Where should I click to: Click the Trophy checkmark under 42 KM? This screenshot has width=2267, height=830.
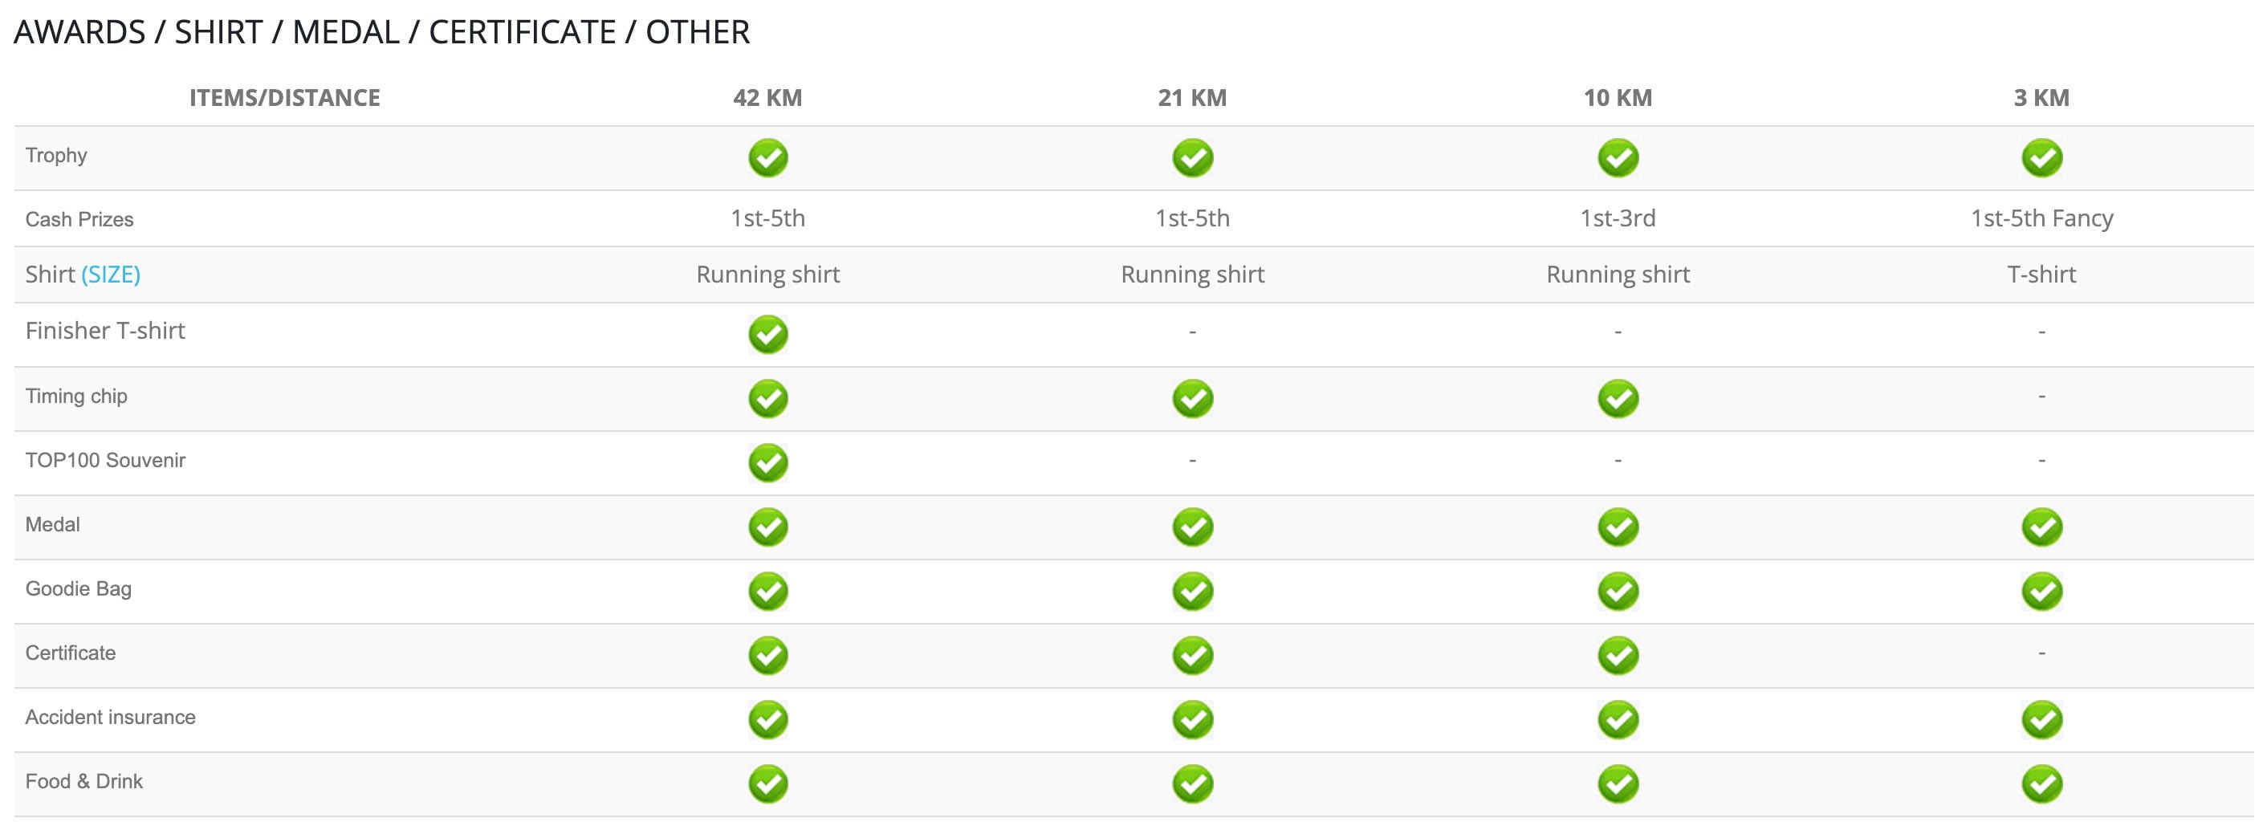click(x=767, y=158)
